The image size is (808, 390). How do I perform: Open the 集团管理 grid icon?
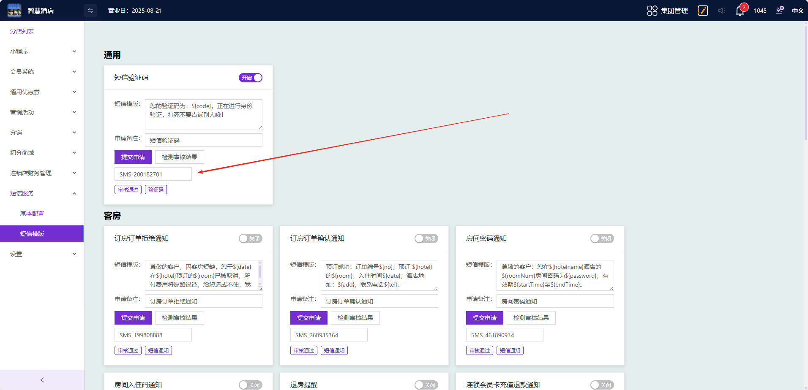click(652, 11)
